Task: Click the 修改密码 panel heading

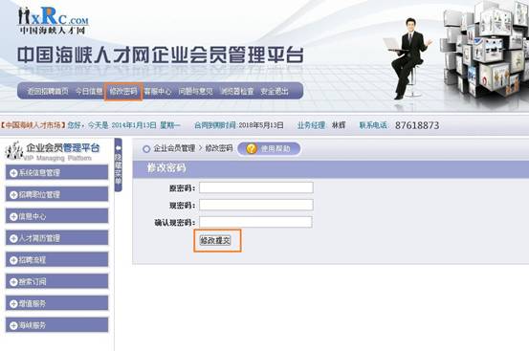Action: point(166,168)
